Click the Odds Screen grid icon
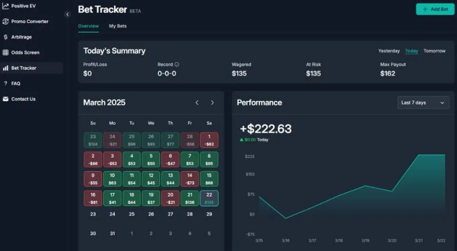The height and width of the screenshot is (251, 457). click(x=6, y=52)
